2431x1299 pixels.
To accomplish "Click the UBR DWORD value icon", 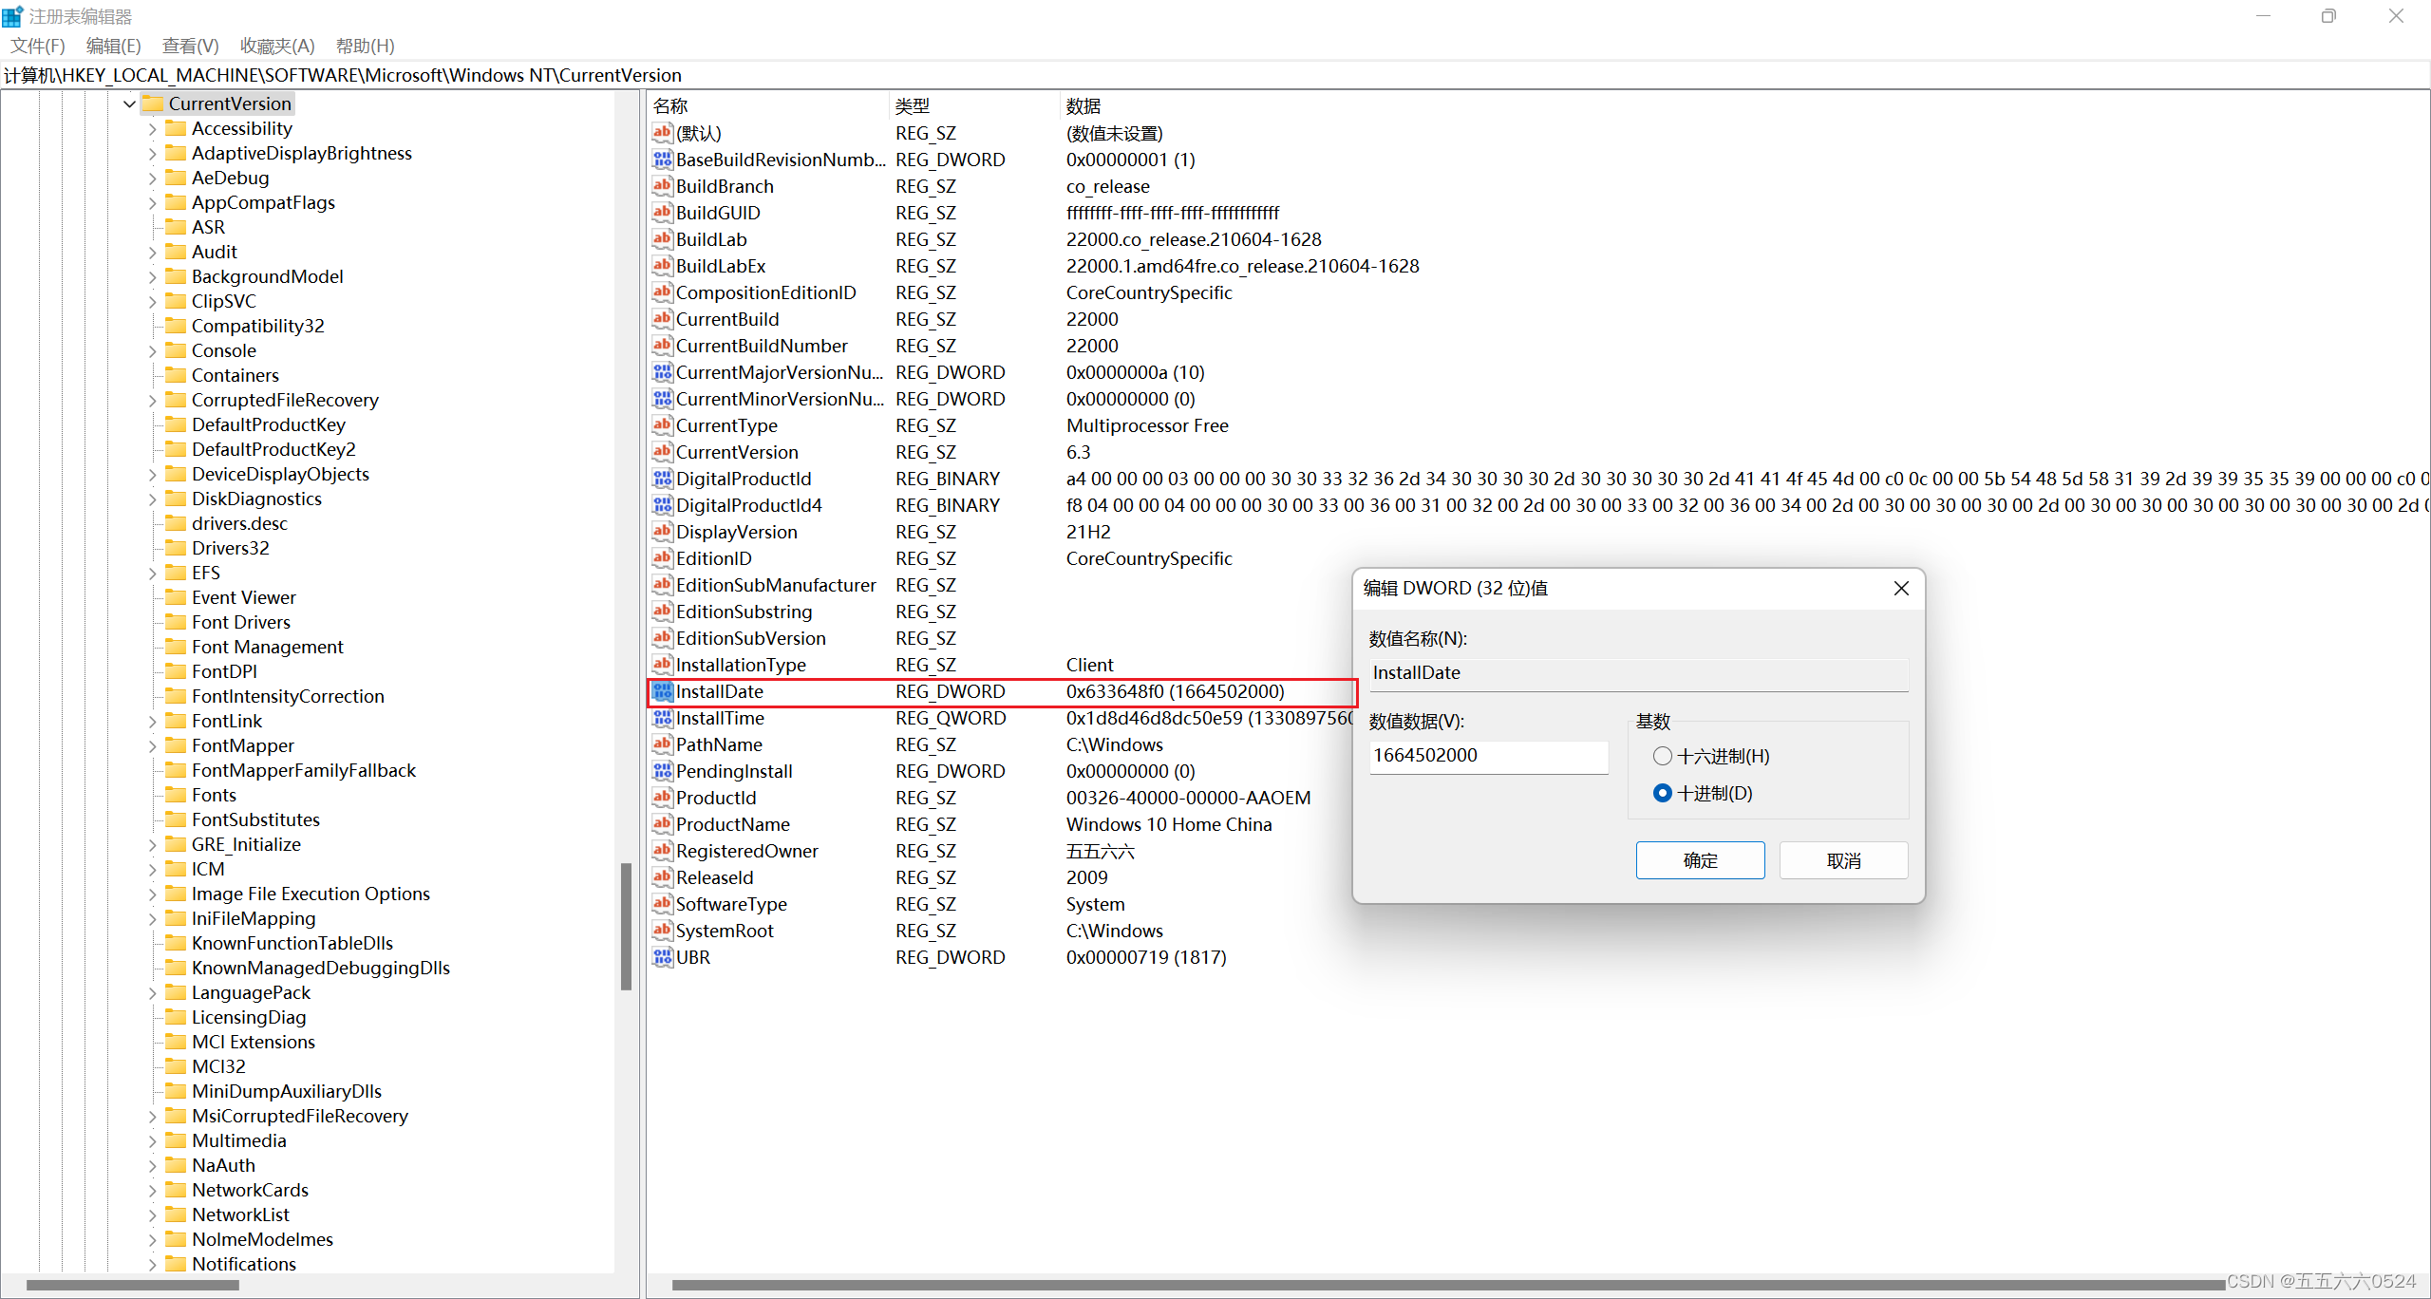I will click(x=662, y=957).
